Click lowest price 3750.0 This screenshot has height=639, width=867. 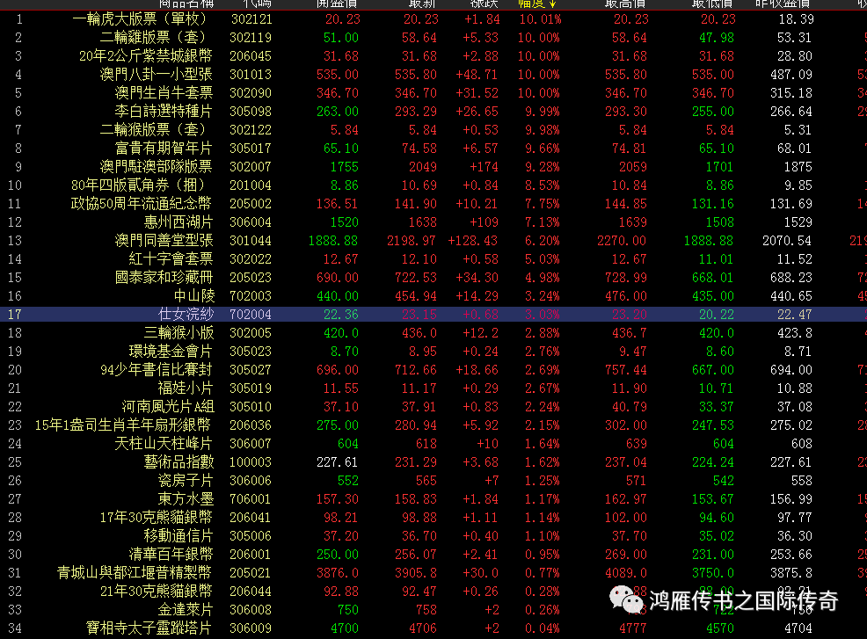pos(713,573)
